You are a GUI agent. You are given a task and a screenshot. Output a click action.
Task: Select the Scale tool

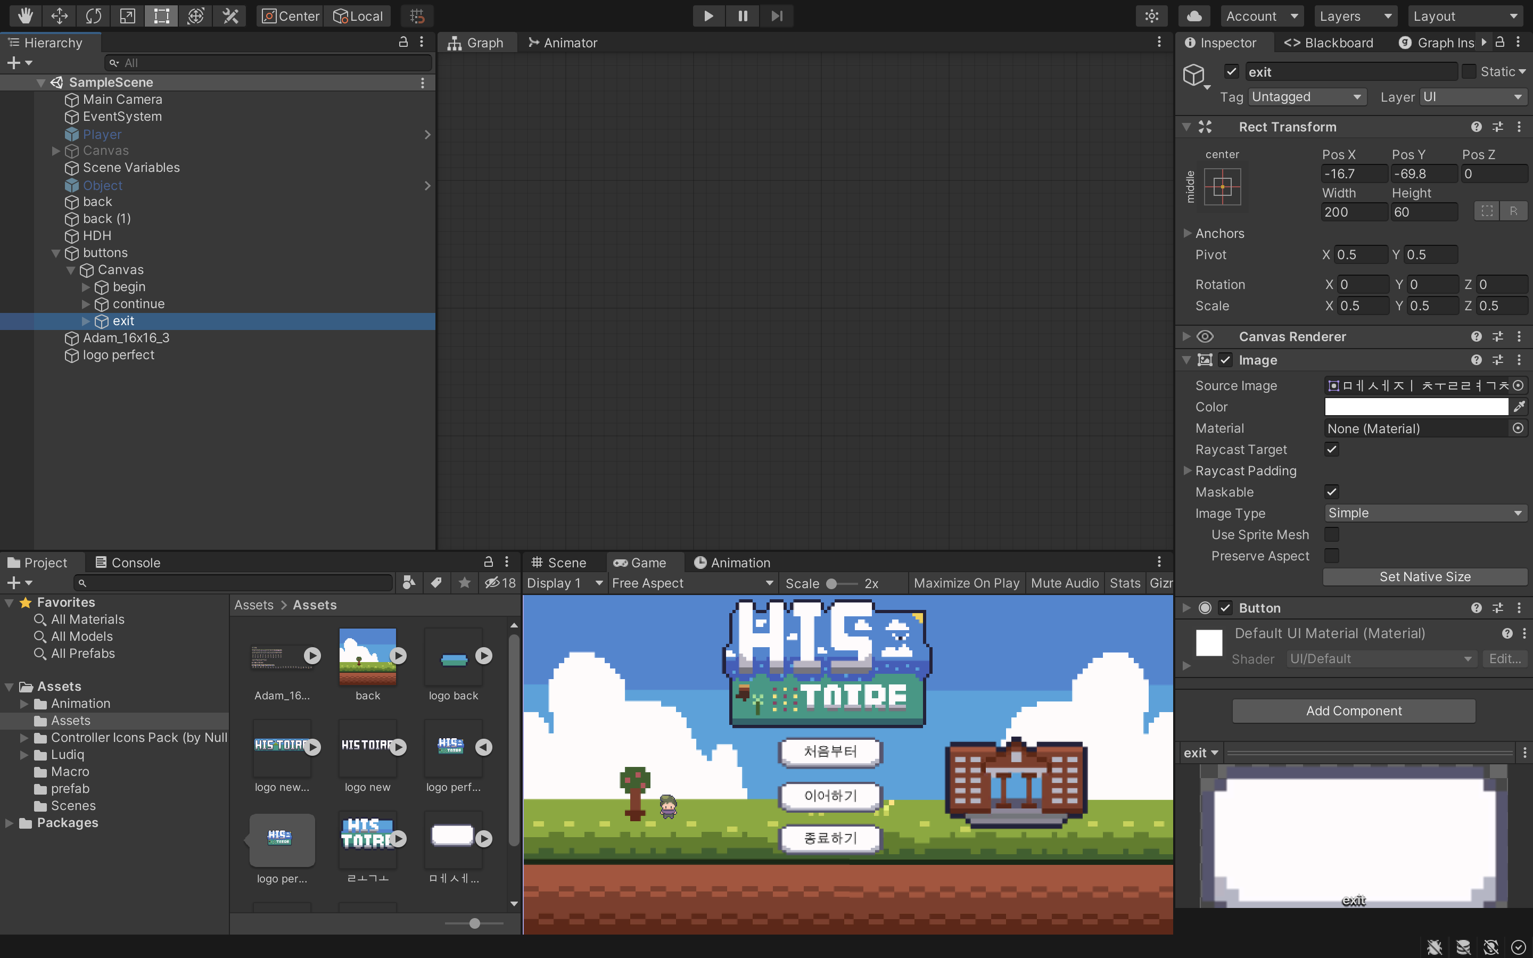127,16
